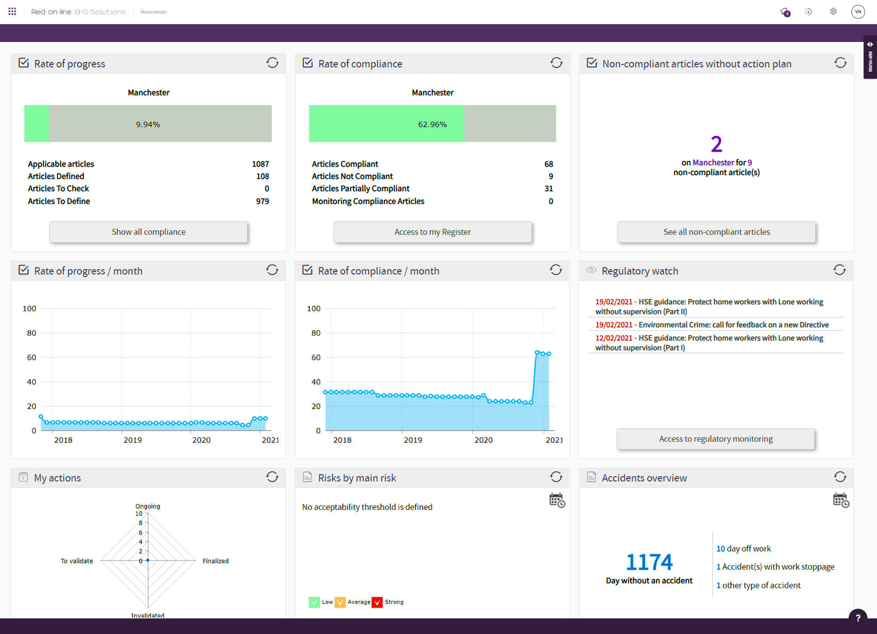This screenshot has height=634, width=877.
Task: Refresh the Regulatory watch widget
Action: tap(840, 270)
